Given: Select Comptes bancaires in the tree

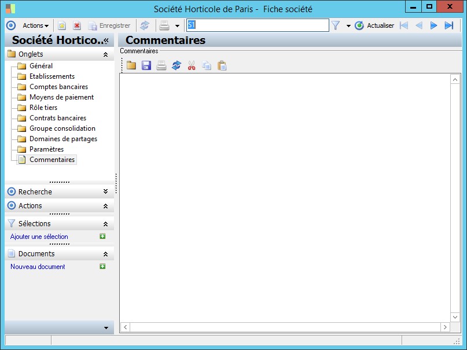Looking at the screenshot, I should [58, 87].
